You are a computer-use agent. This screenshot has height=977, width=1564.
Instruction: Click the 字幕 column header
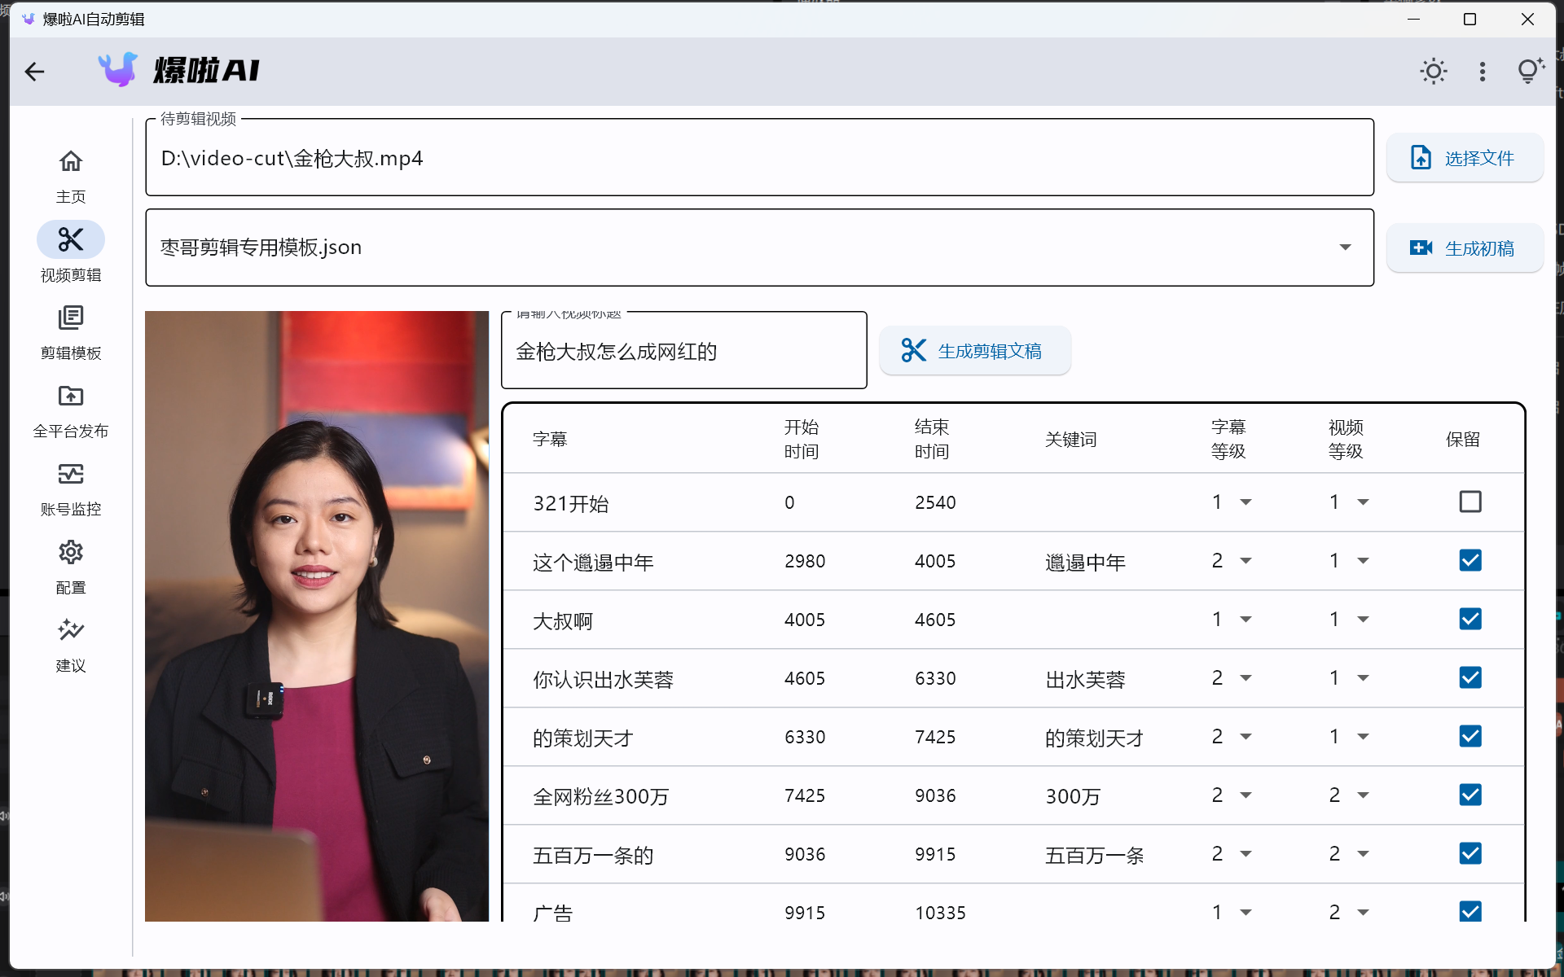coord(550,439)
